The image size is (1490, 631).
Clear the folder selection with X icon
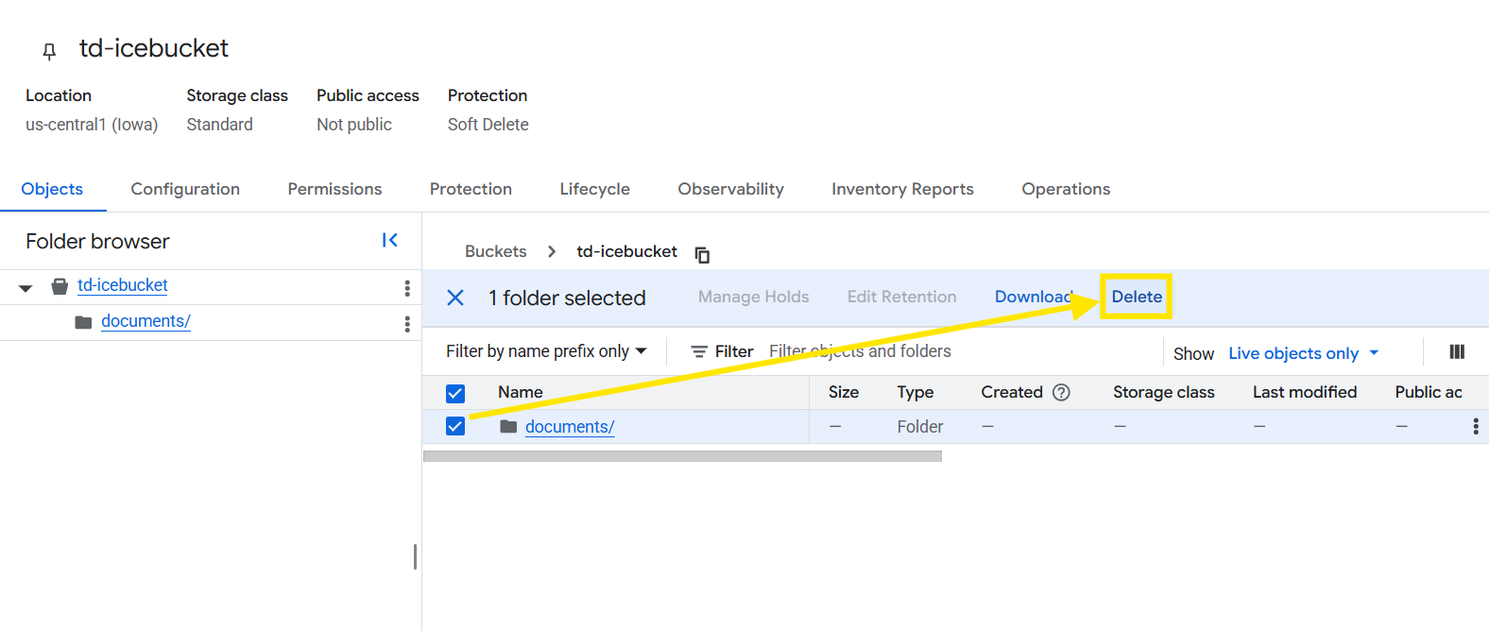[455, 298]
